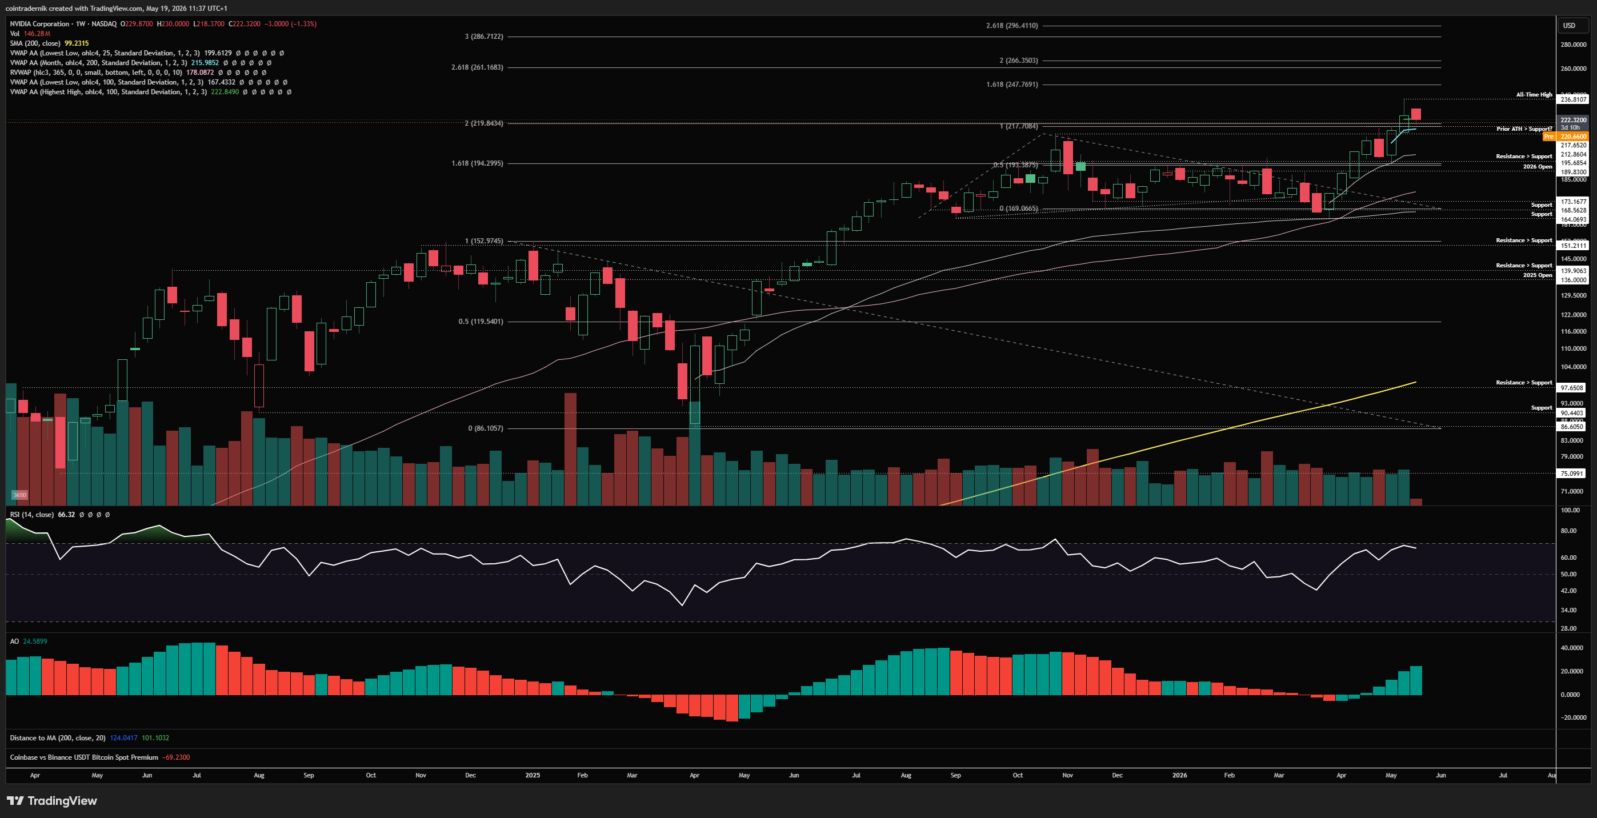Click the Resistance > Support label at 151.2111

[x=1524, y=240]
